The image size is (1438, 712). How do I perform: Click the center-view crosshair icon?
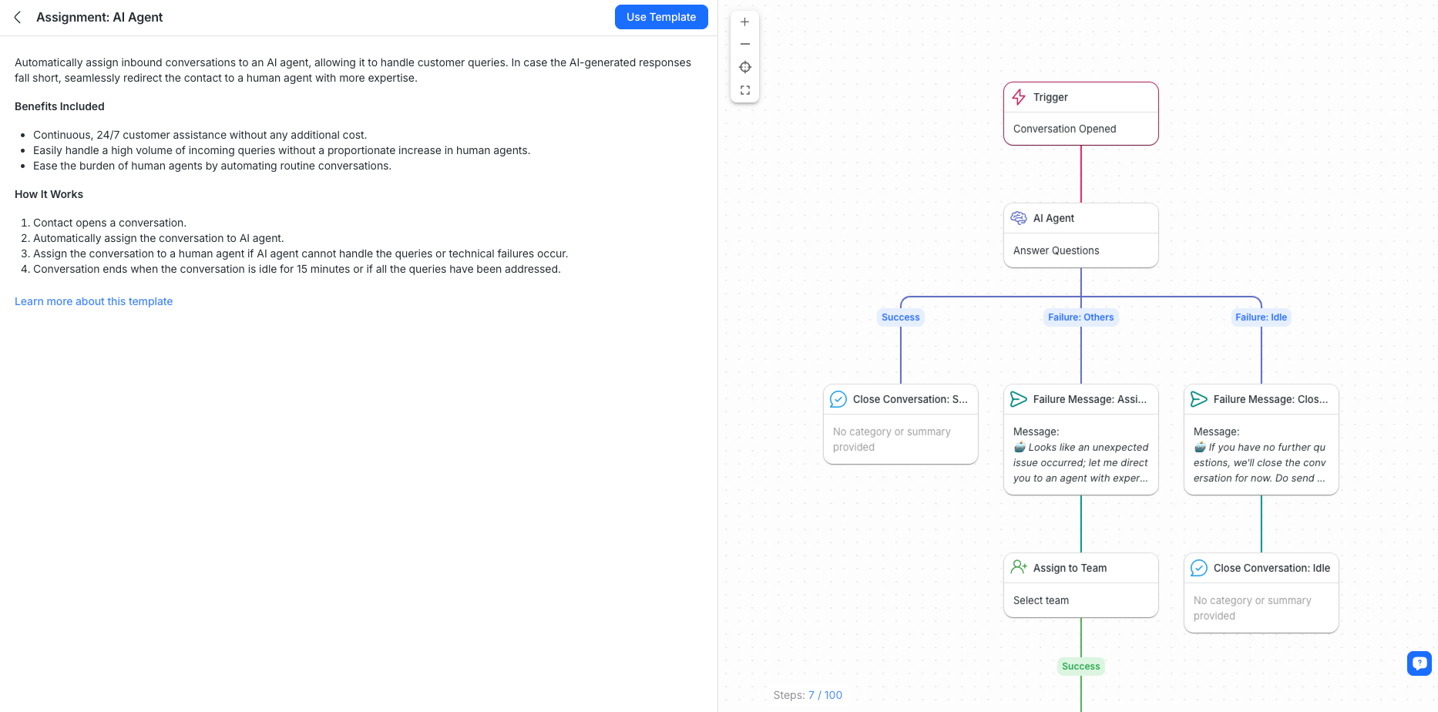click(744, 67)
